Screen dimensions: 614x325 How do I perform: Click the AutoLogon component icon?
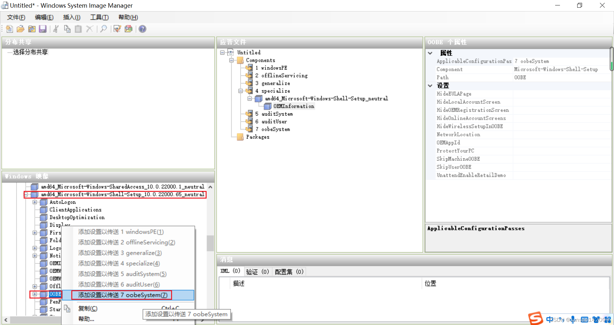pyautogui.click(x=43, y=202)
